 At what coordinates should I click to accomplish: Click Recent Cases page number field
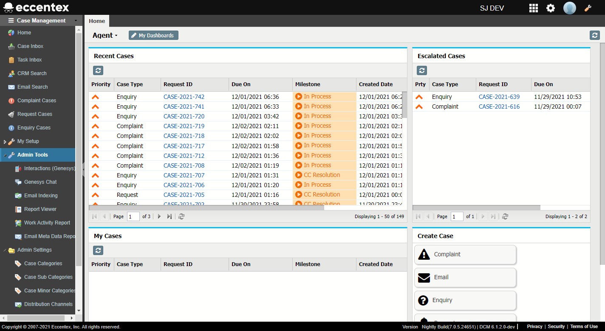pos(133,216)
